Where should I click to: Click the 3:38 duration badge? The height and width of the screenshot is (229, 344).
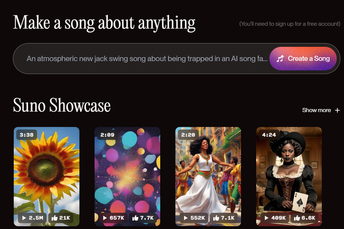tap(27, 135)
